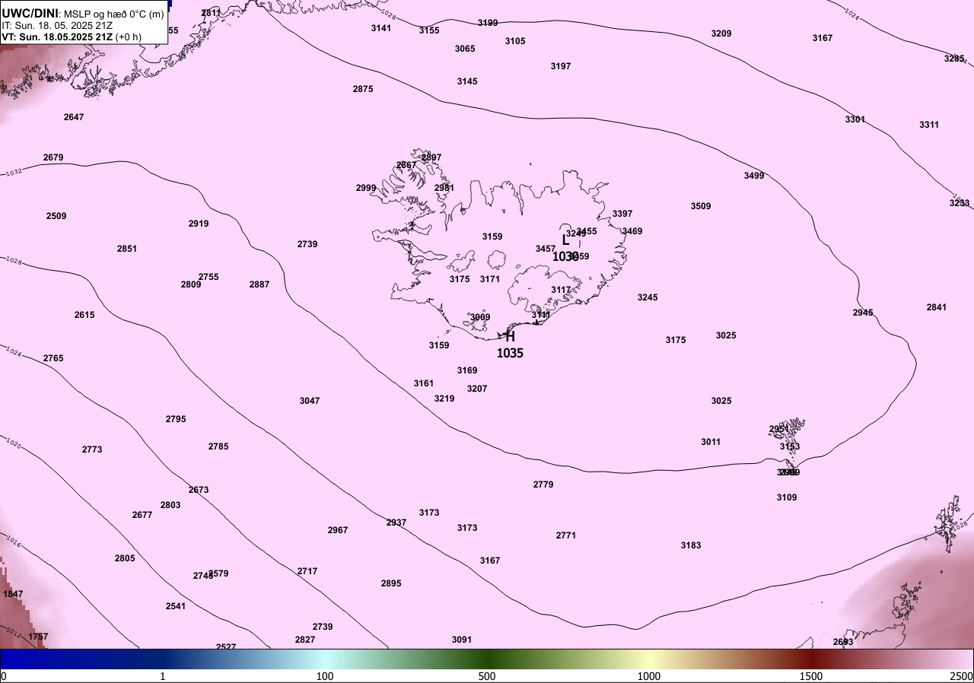Click the height value 3109
The image size is (974, 683).
787,497
